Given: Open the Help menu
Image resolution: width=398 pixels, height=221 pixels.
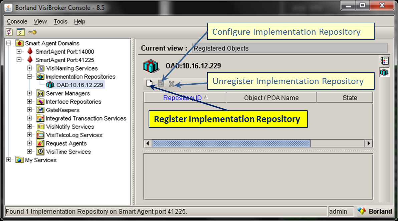Looking at the screenshot, I should tap(80, 22).
